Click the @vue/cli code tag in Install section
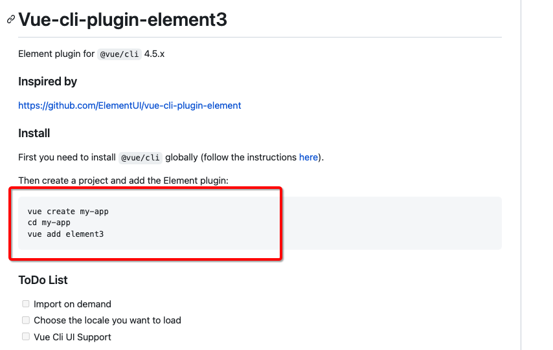 [x=141, y=157]
